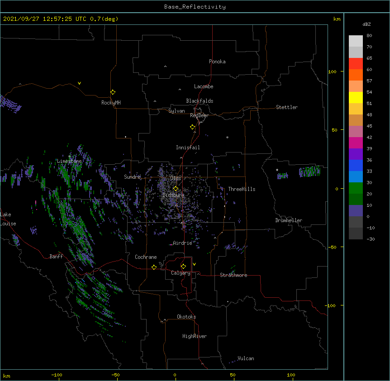Click the Base_Reflectivity title

(195, 7)
